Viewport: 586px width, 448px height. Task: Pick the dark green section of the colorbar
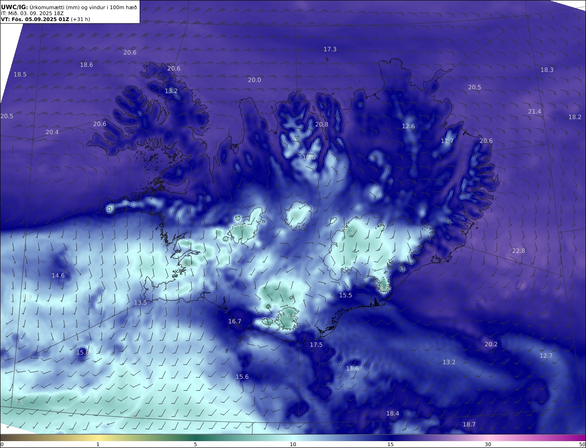coord(195,437)
